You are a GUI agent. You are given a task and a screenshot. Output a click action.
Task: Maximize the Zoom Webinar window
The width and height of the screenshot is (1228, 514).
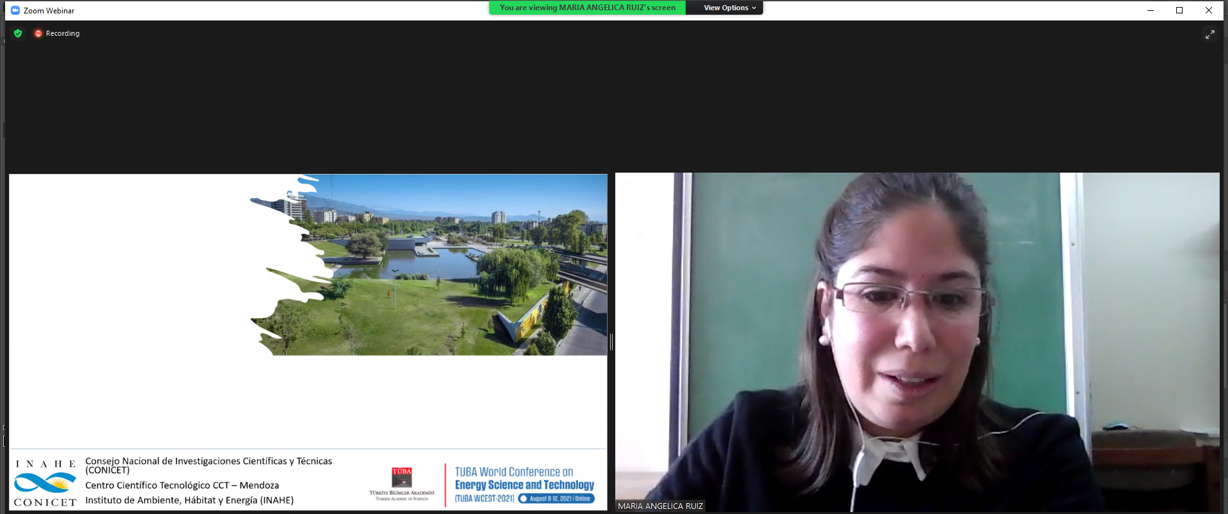(x=1179, y=10)
